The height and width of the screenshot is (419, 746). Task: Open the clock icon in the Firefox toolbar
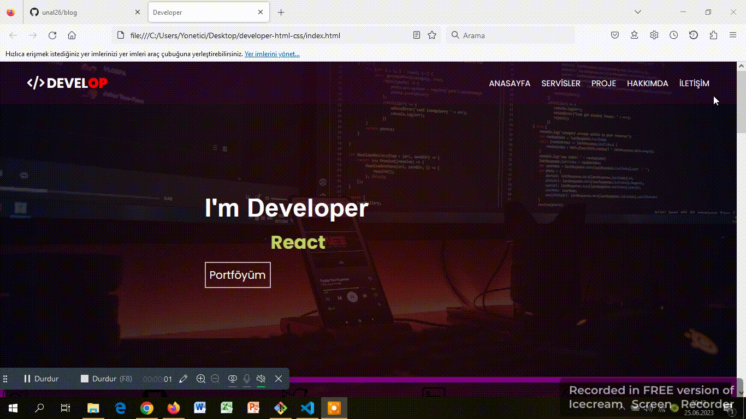click(x=674, y=35)
